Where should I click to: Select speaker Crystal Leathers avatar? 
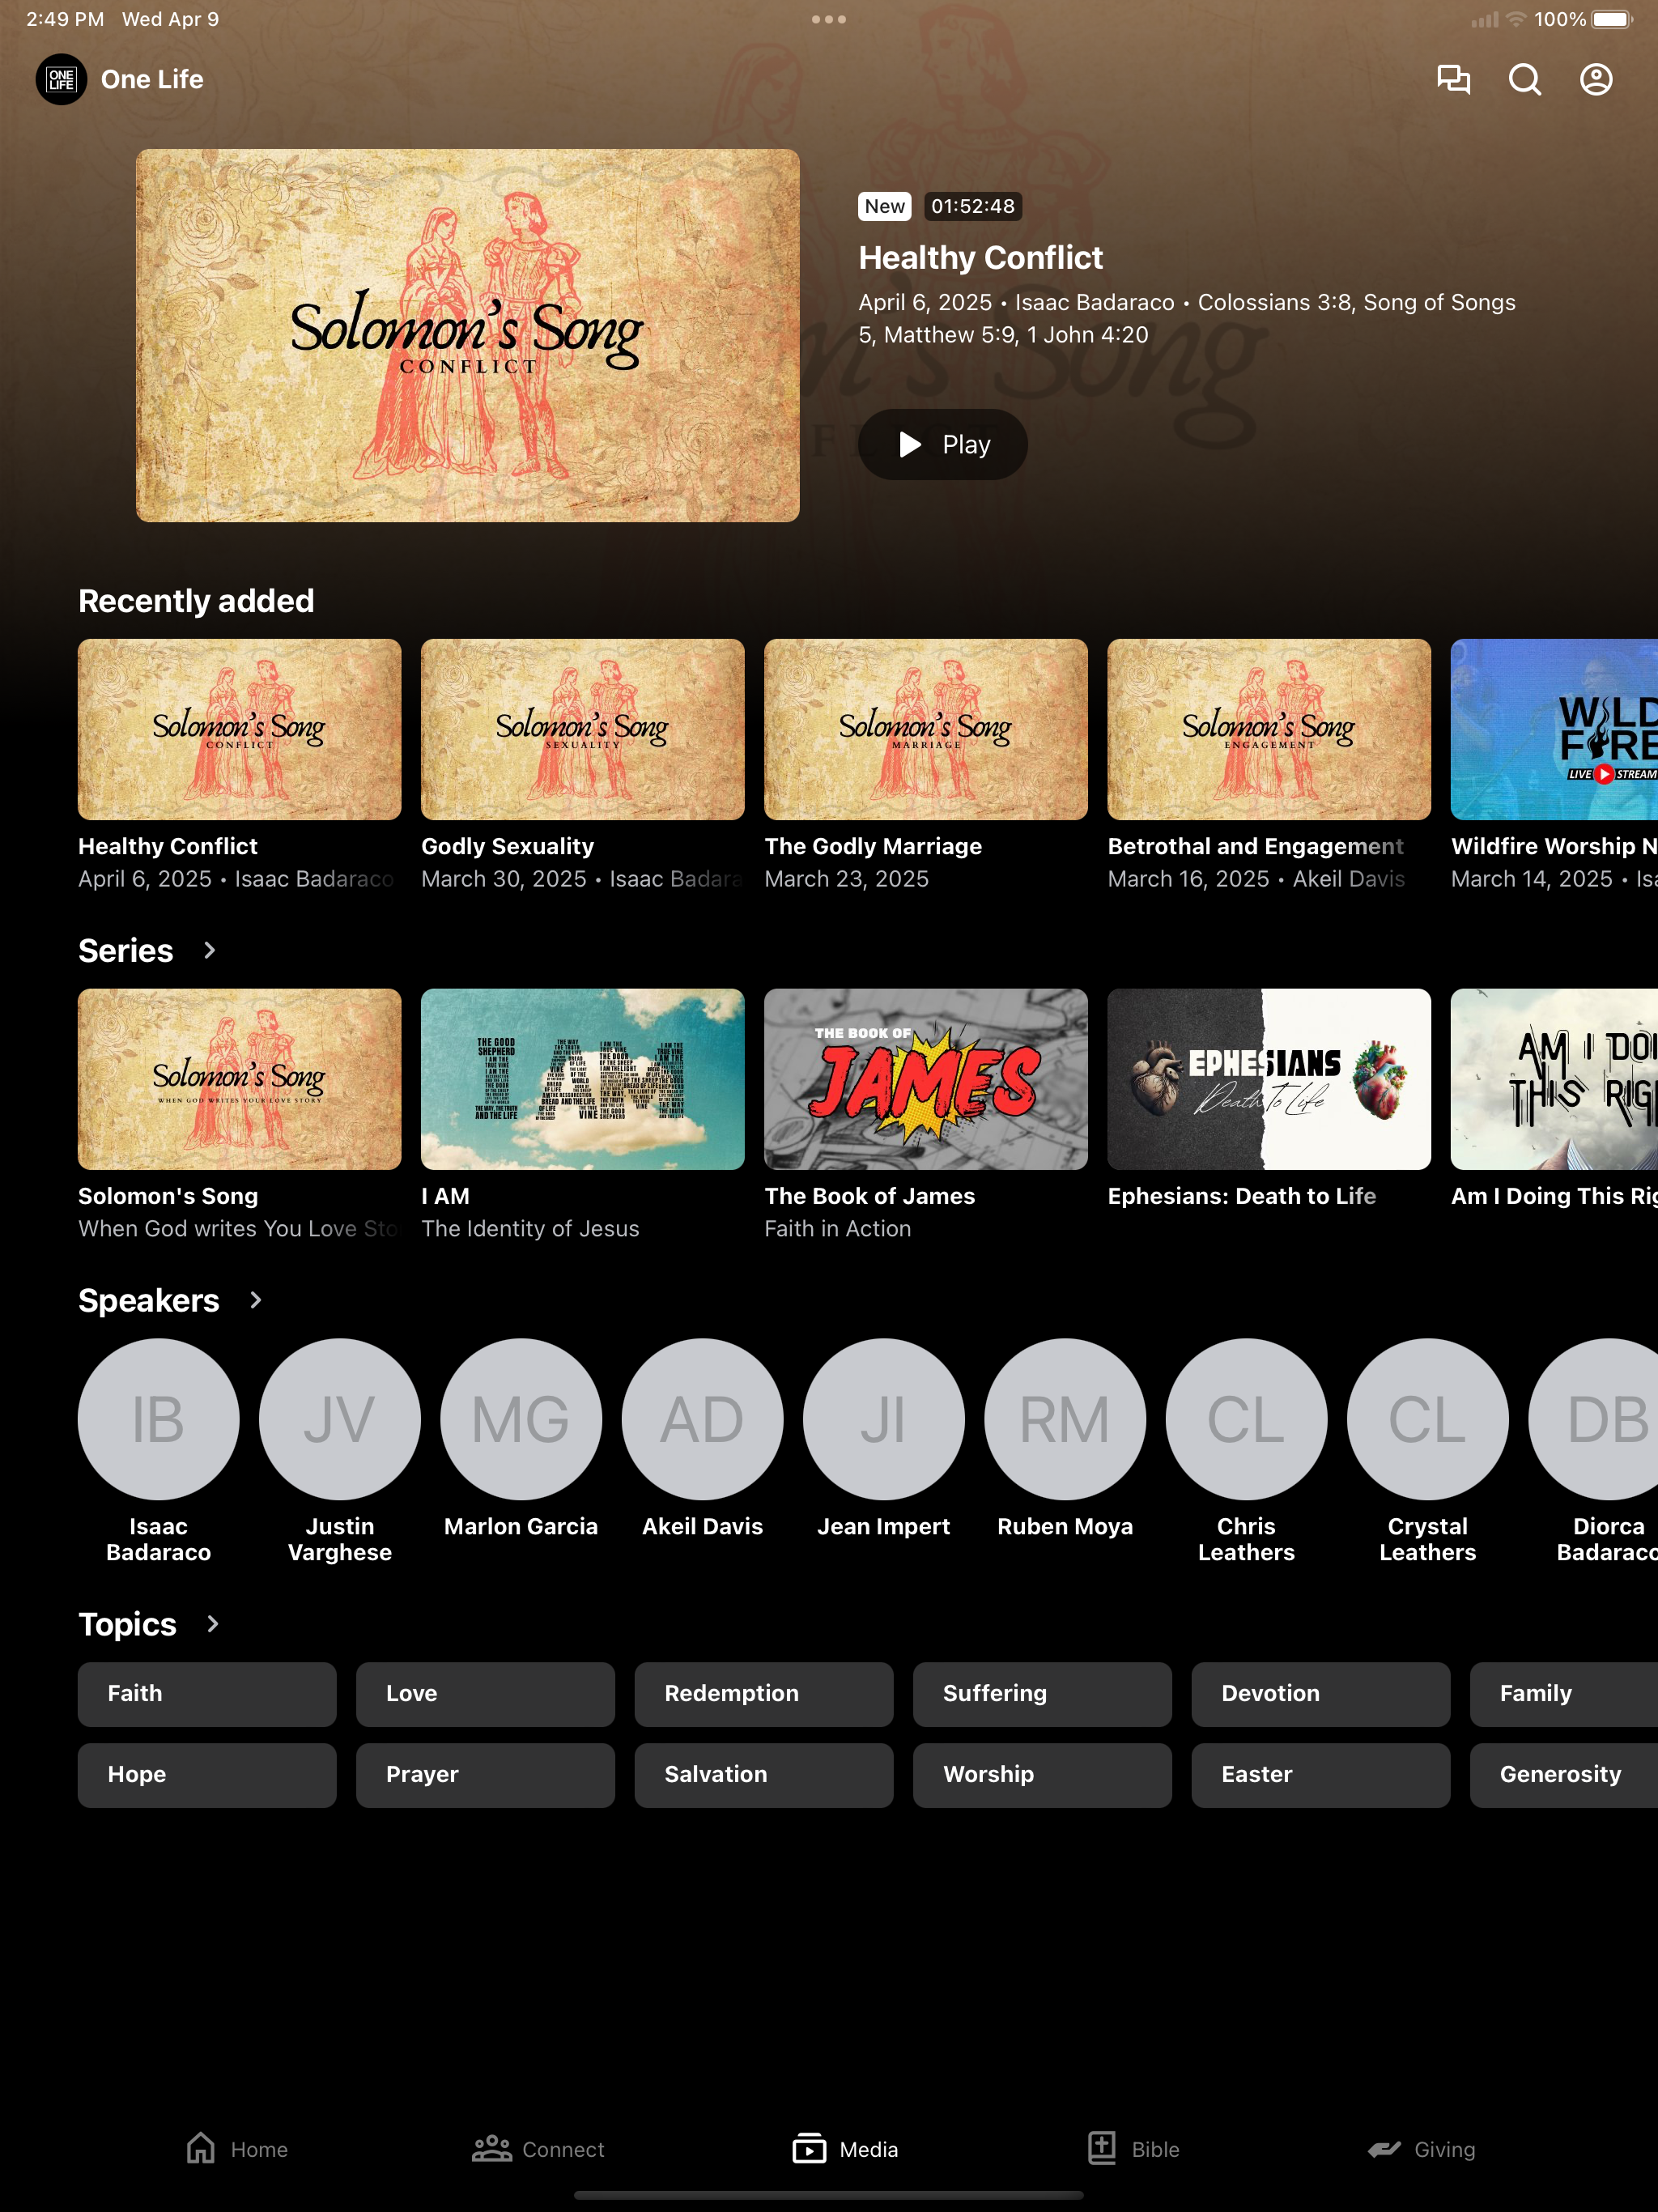pyautogui.click(x=1428, y=1419)
